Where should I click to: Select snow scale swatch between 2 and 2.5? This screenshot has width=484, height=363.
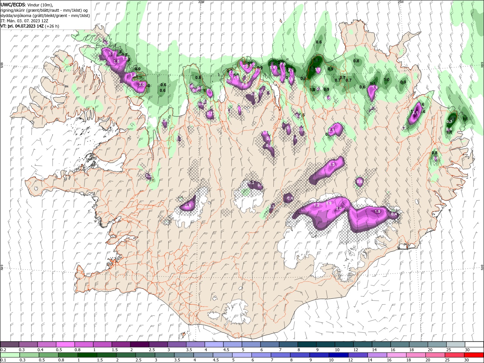(140, 344)
